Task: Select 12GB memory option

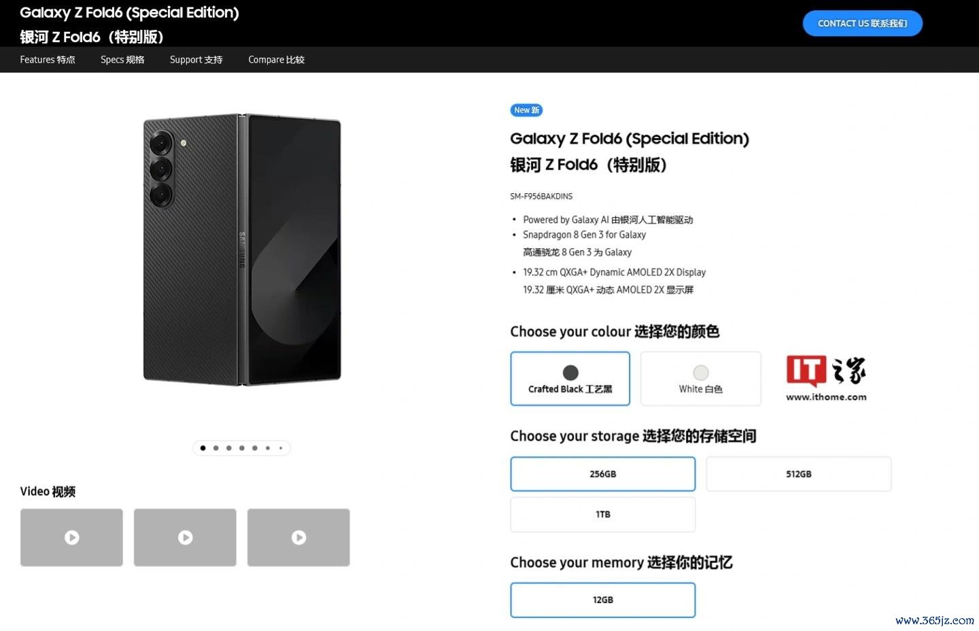Action: point(602,600)
